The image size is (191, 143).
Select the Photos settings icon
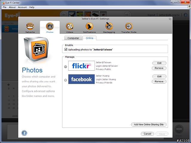tap(50, 26)
